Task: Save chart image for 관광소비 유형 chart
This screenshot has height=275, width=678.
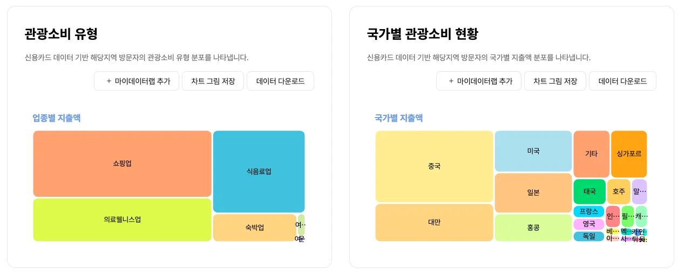Action: (x=213, y=81)
